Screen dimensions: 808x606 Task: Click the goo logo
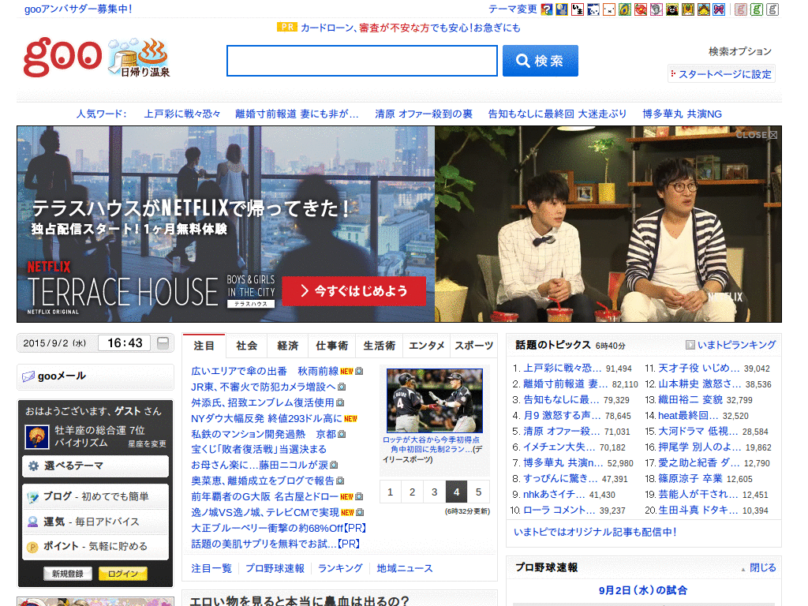tap(62, 57)
